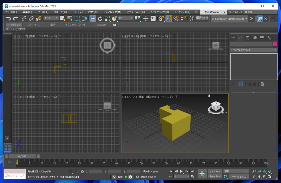Open the 編集(E) menu
This screenshot has width=281, height=183.
27,12
